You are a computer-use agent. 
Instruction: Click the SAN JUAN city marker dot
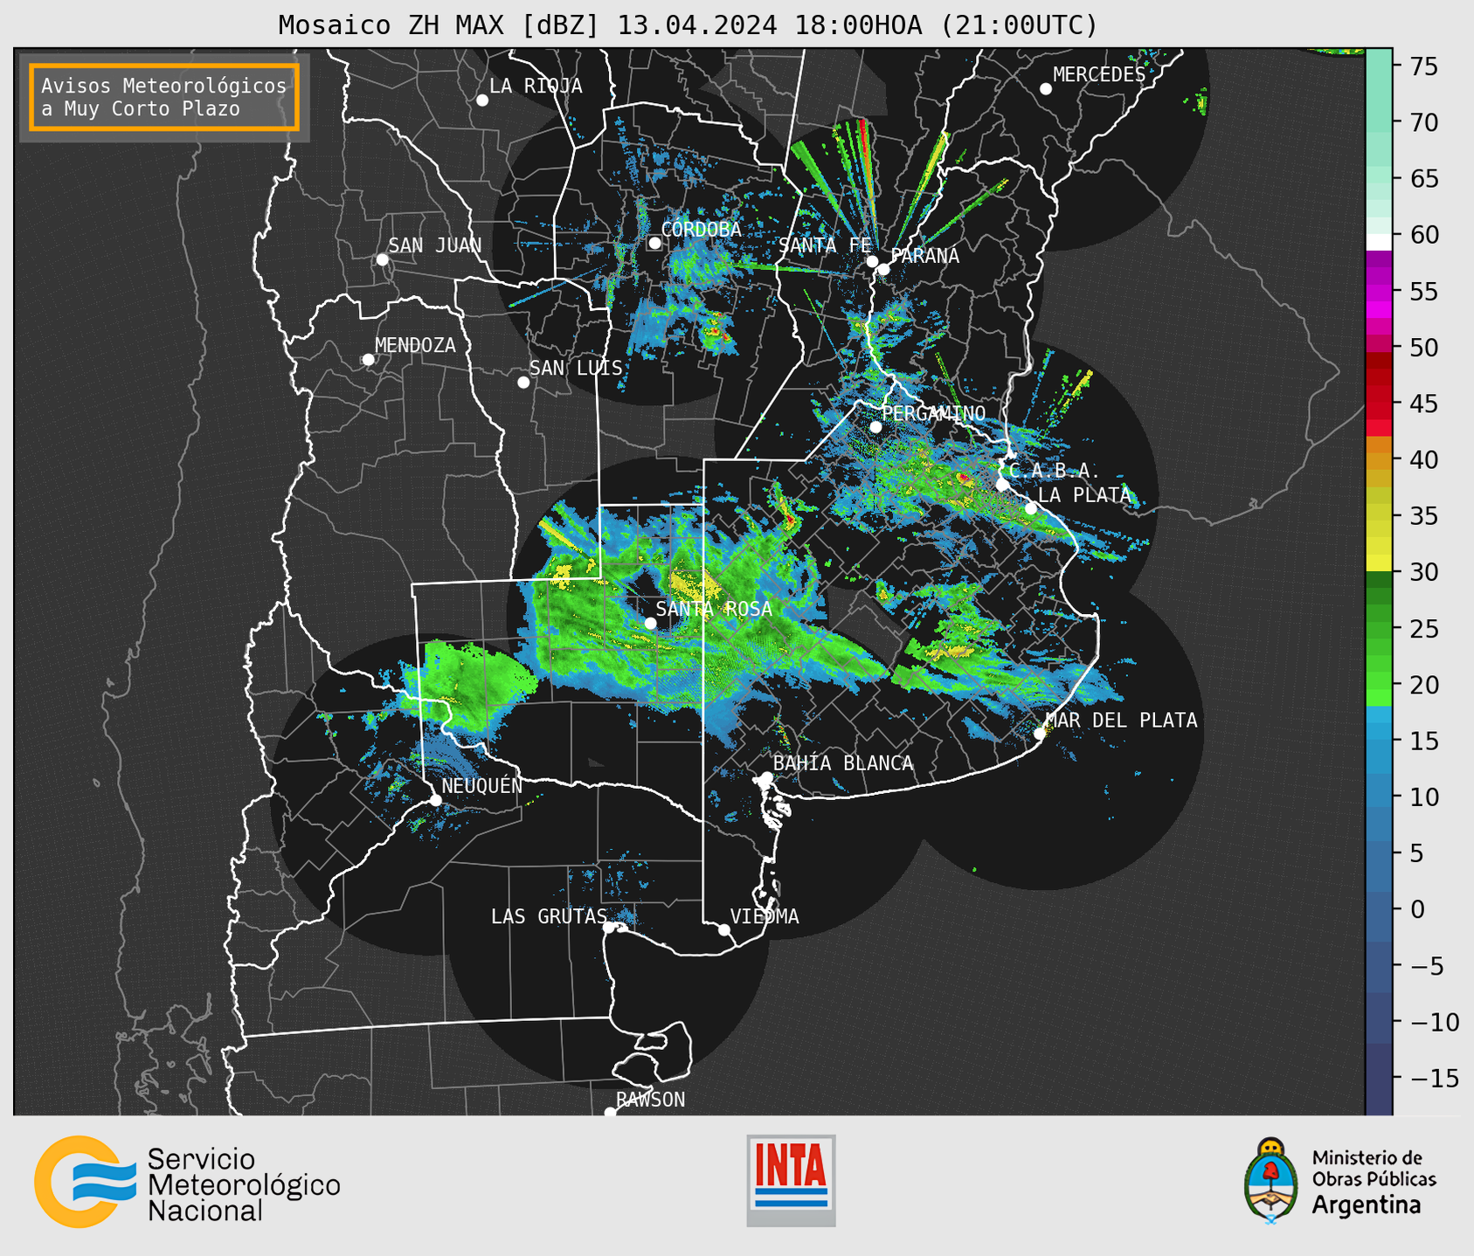382,259
